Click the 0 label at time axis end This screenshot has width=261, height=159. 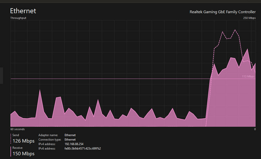click(255, 129)
